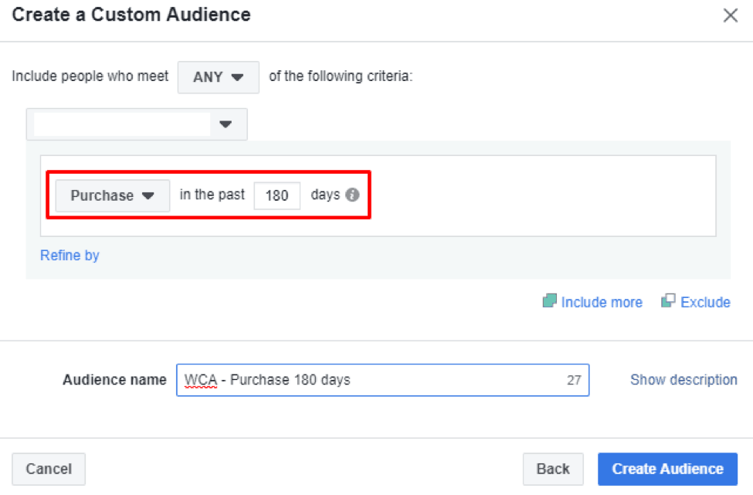Click the character counter showing 27
The height and width of the screenshot is (495, 753).
pyautogui.click(x=574, y=381)
